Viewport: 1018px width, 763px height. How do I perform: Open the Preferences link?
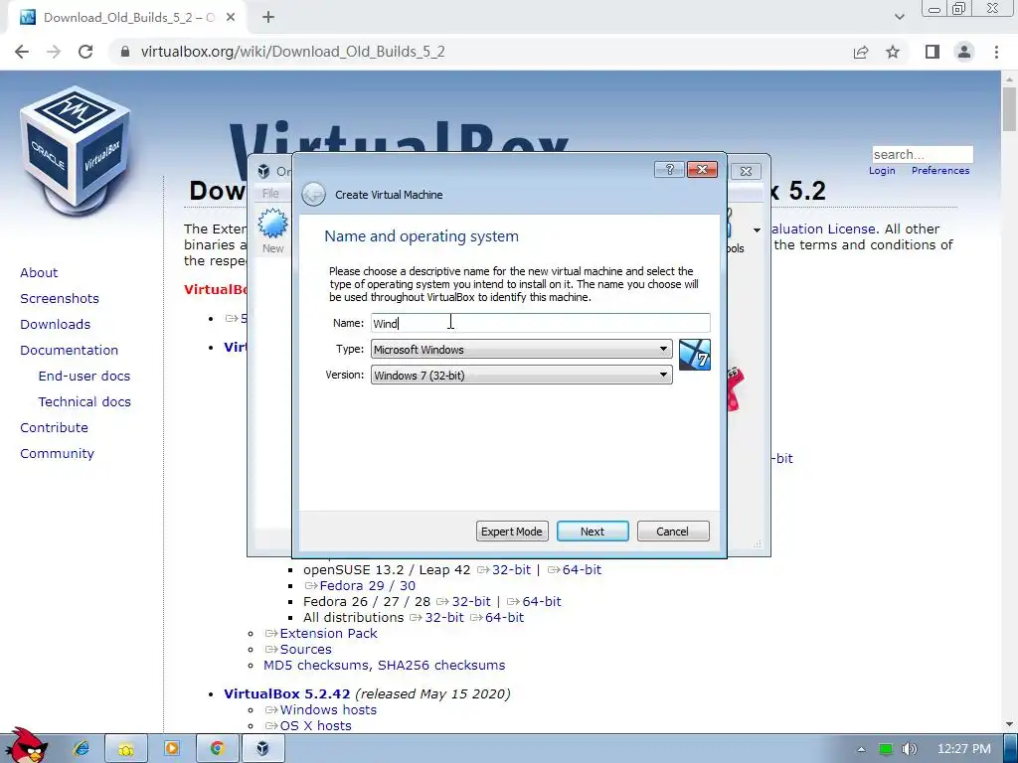[x=940, y=171]
